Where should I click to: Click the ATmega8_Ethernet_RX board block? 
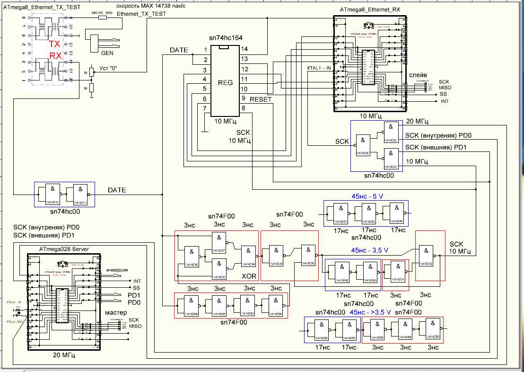[369, 64]
